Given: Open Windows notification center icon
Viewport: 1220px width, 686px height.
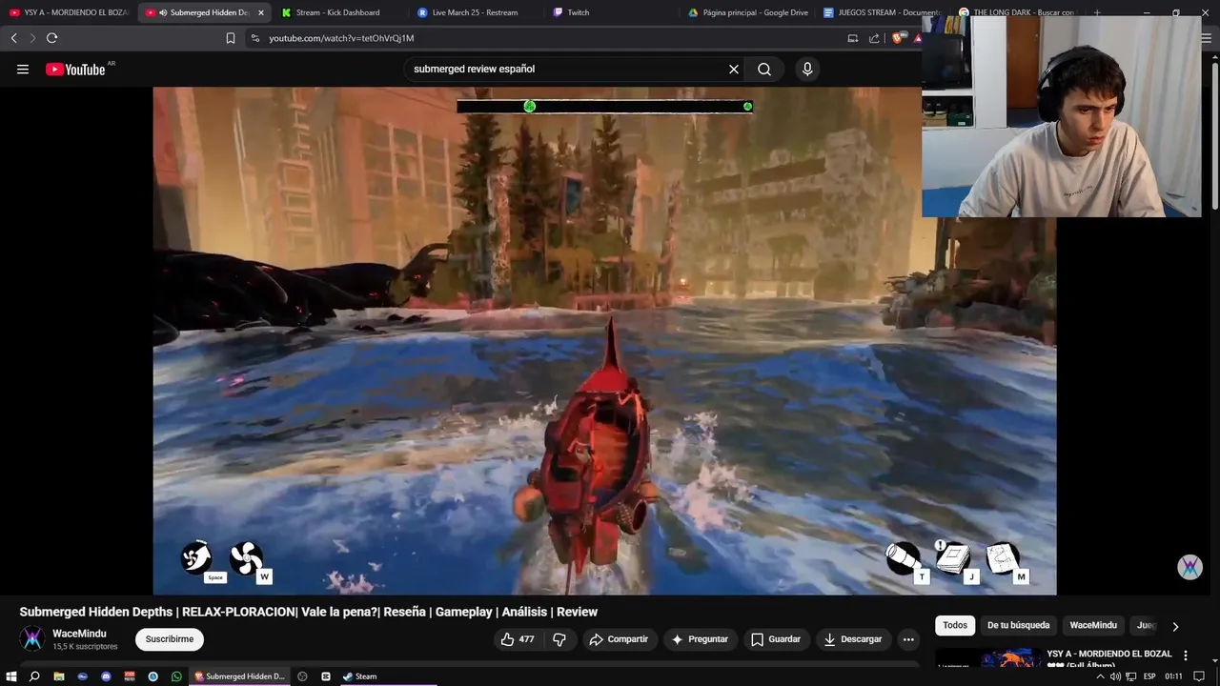Looking at the screenshot, I should tap(1200, 676).
